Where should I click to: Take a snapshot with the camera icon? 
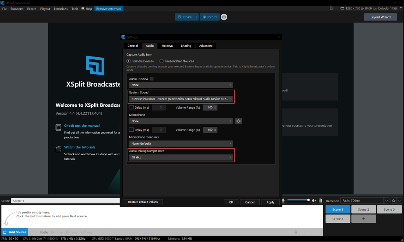224,17
